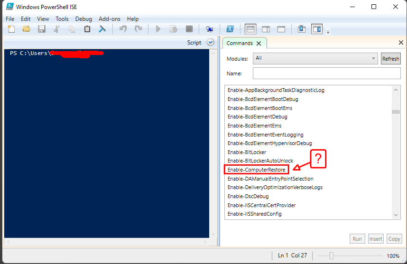Select Enable-ComputerRestore command
This screenshot has width=407, height=264.
[x=257, y=170]
